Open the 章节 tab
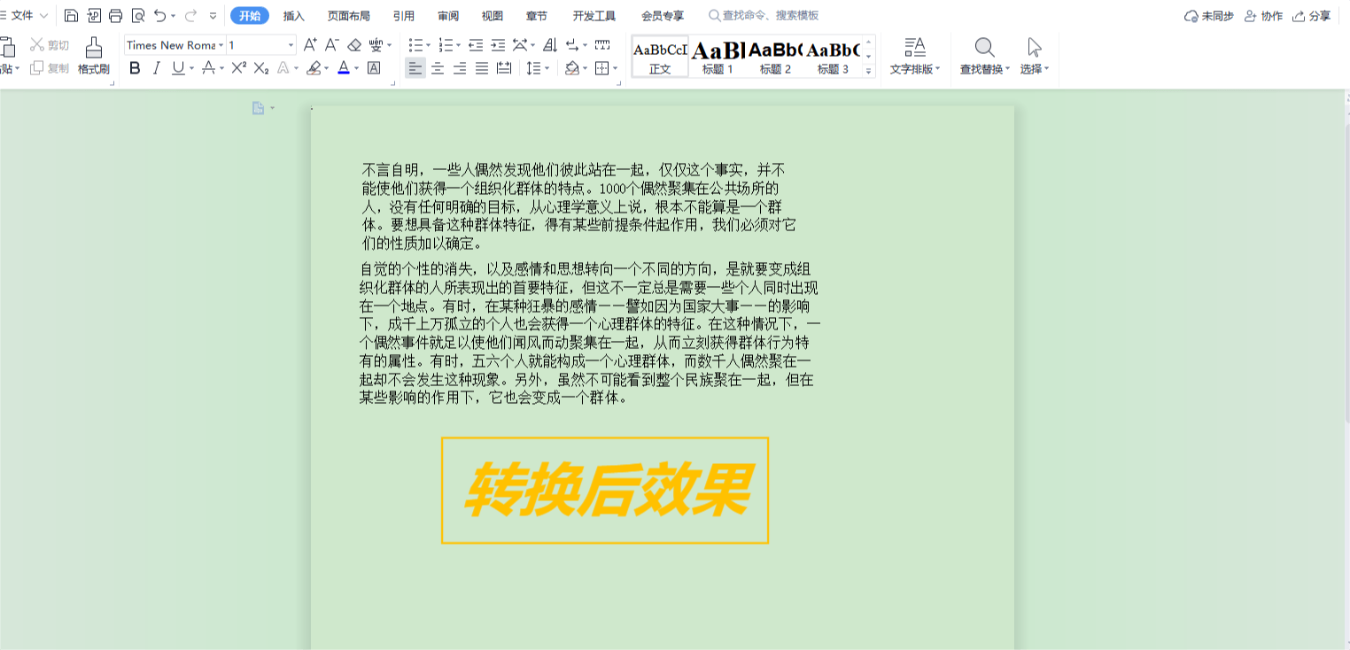The image size is (1350, 650). (x=537, y=16)
